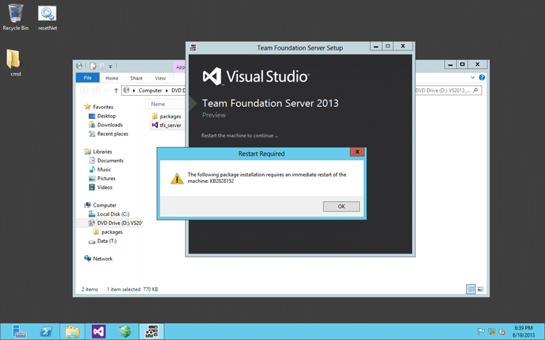Click the Explorer window system icon
545x340 pixels.
click(x=79, y=65)
